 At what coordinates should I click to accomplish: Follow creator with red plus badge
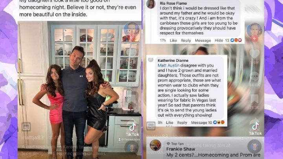click(x=254, y=38)
